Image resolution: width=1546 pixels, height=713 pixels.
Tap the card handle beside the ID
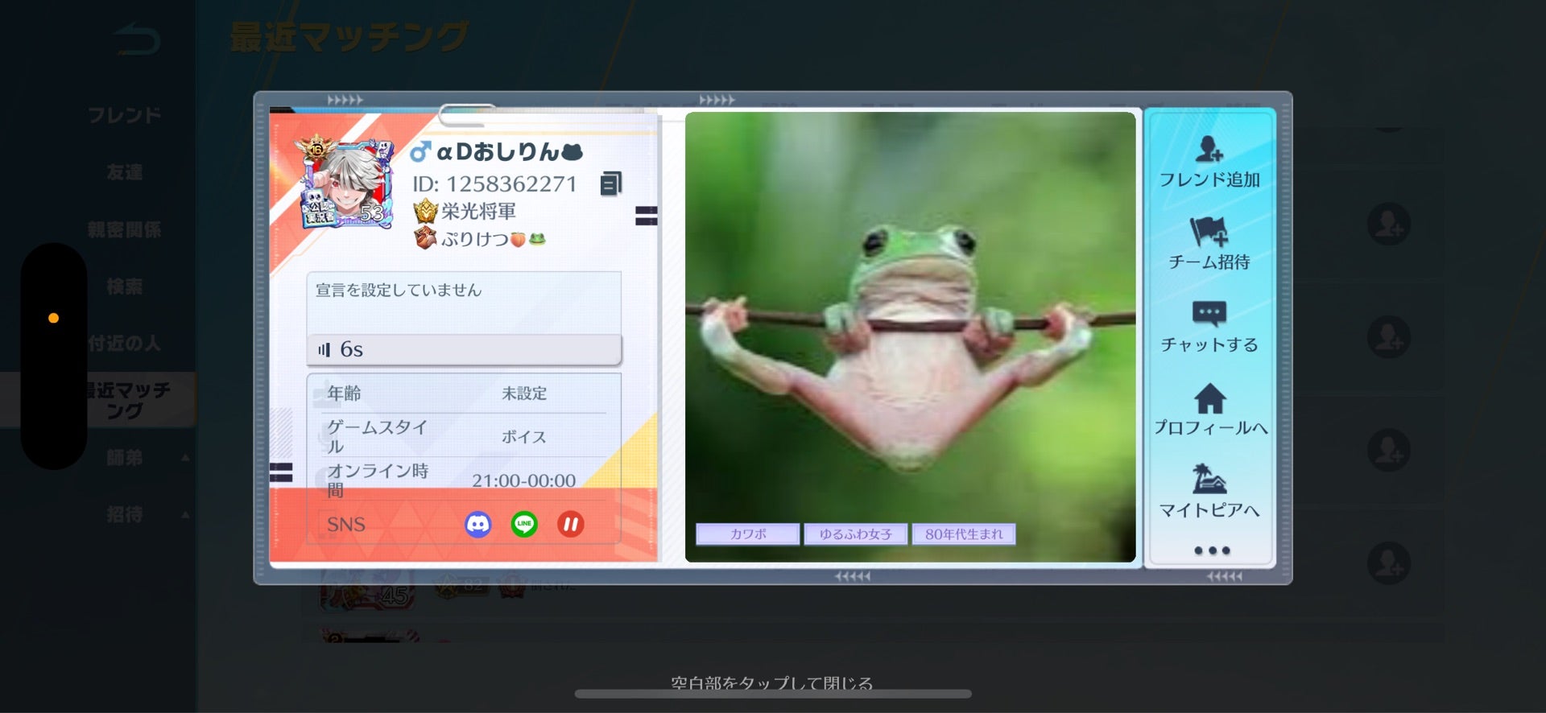coord(646,215)
